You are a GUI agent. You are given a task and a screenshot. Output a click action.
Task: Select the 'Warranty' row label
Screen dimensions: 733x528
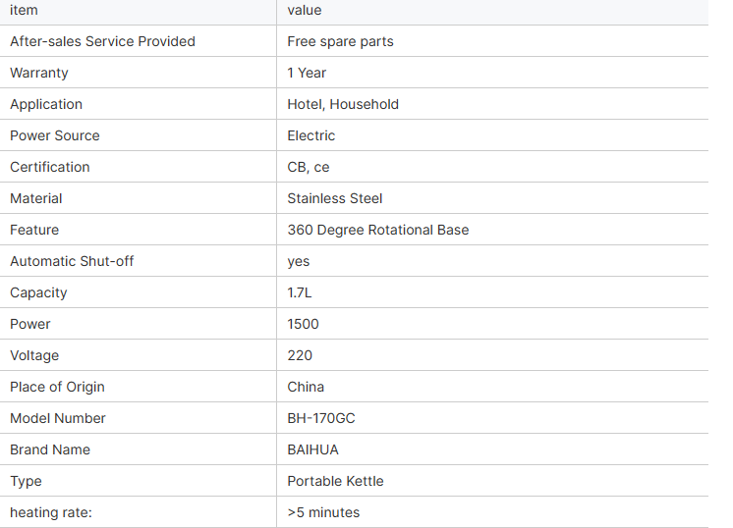[39, 74]
